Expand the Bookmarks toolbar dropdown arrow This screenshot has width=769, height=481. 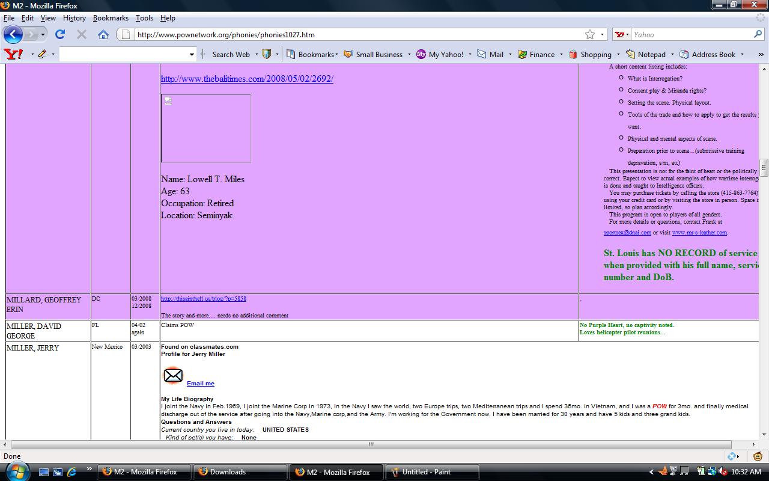point(336,54)
